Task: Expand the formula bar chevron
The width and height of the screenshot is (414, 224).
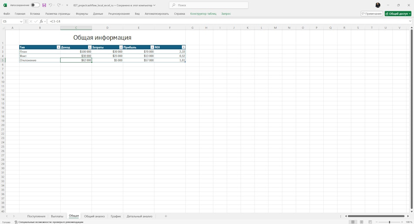Action: (411, 21)
